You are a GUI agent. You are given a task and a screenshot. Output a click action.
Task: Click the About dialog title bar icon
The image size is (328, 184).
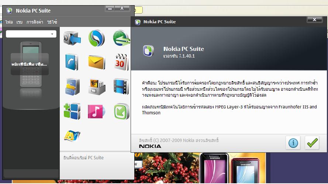pyautogui.click(x=138, y=22)
